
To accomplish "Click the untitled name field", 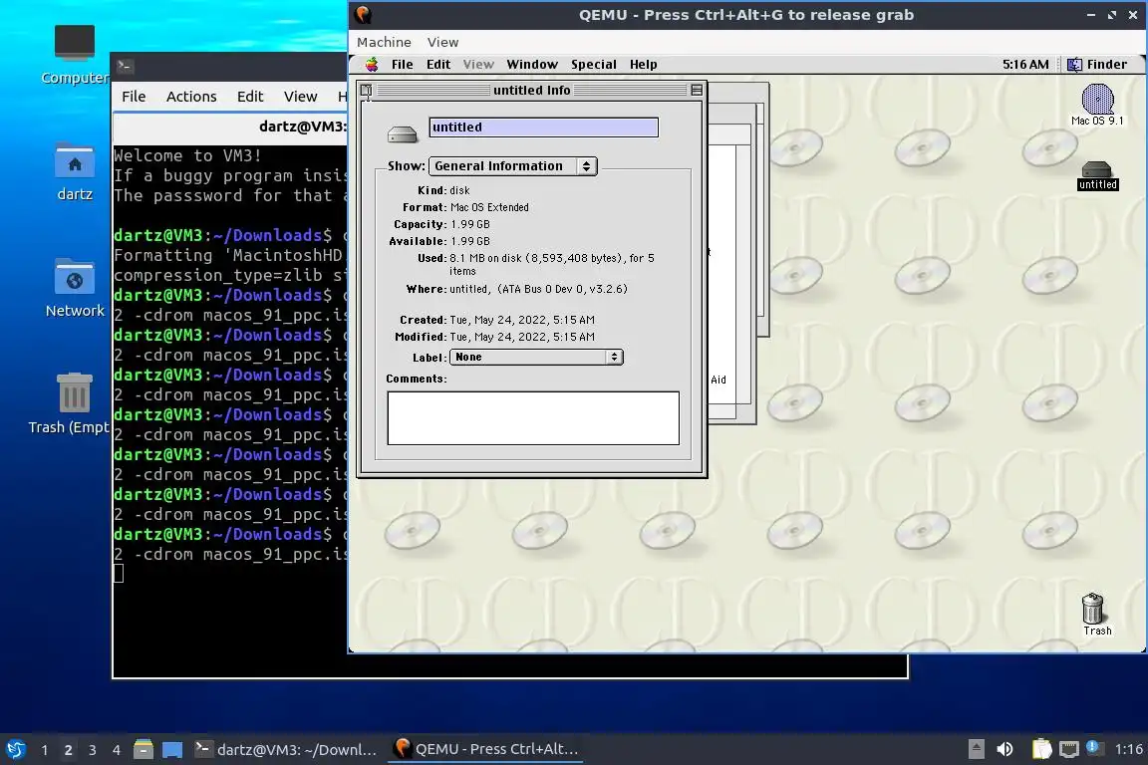I will click(x=543, y=127).
